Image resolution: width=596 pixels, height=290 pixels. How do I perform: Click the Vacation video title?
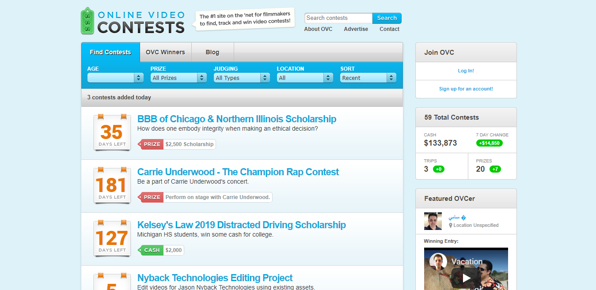(x=467, y=262)
